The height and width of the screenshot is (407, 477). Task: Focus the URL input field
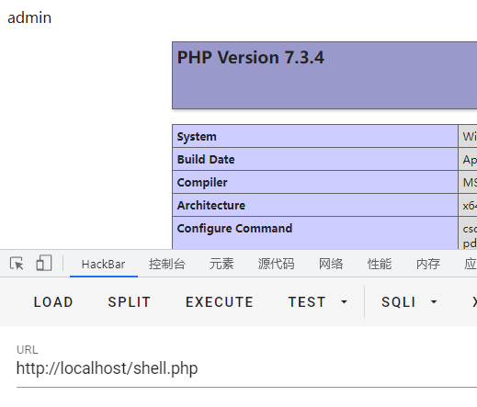[246, 368]
